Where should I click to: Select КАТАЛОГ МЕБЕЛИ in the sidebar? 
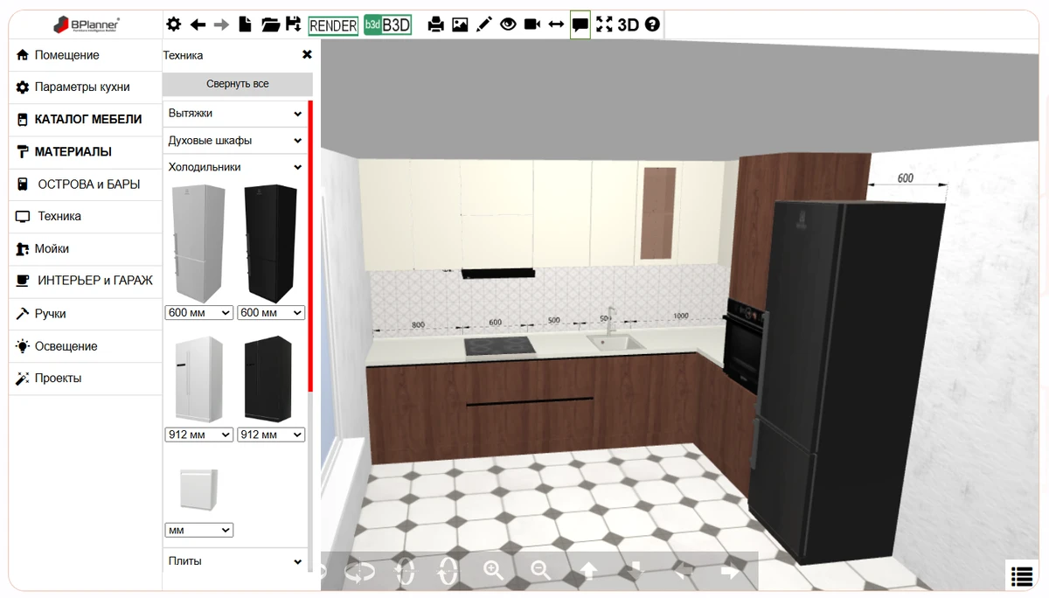pos(86,120)
